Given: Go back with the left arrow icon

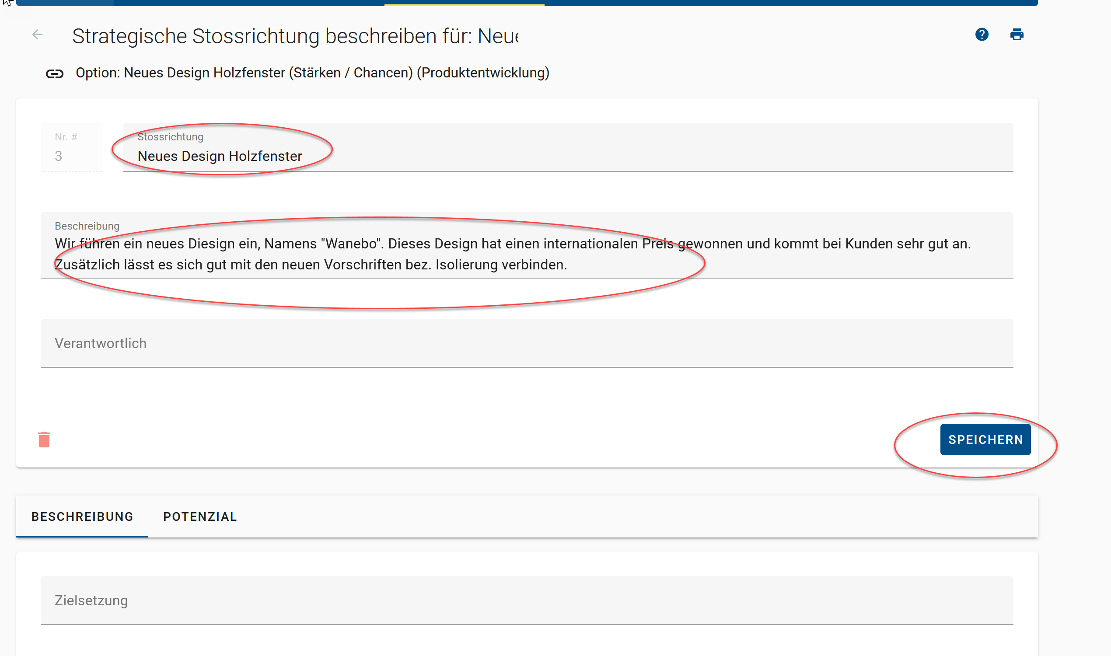Looking at the screenshot, I should pos(38,35).
